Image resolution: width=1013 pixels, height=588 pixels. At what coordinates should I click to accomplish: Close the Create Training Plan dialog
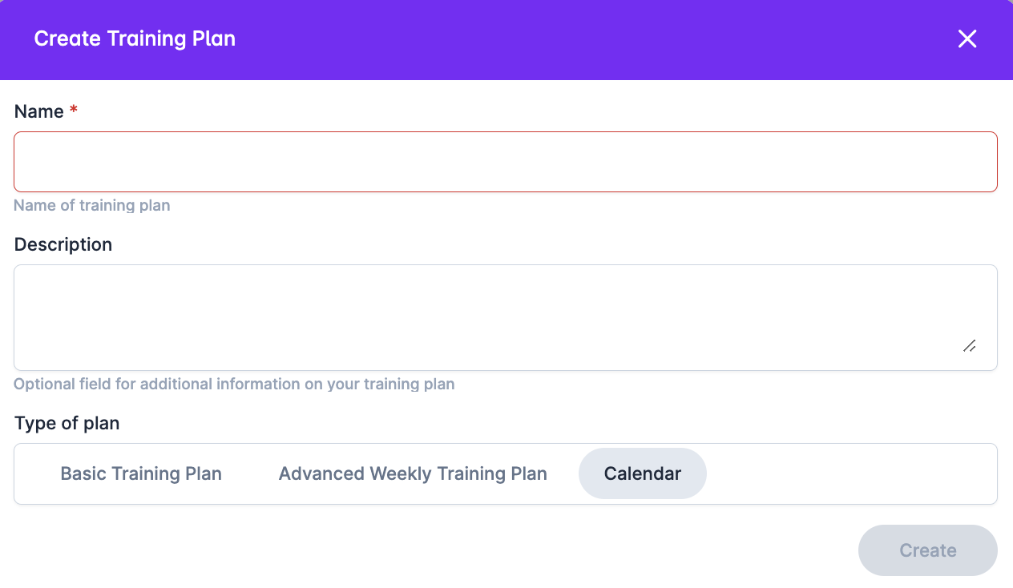(967, 38)
